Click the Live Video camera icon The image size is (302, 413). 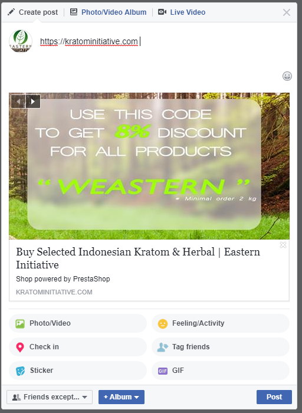pos(162,12)
